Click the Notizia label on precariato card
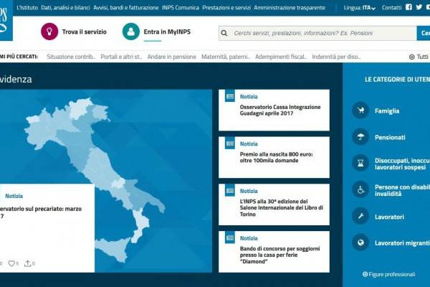 pos(14,196)
